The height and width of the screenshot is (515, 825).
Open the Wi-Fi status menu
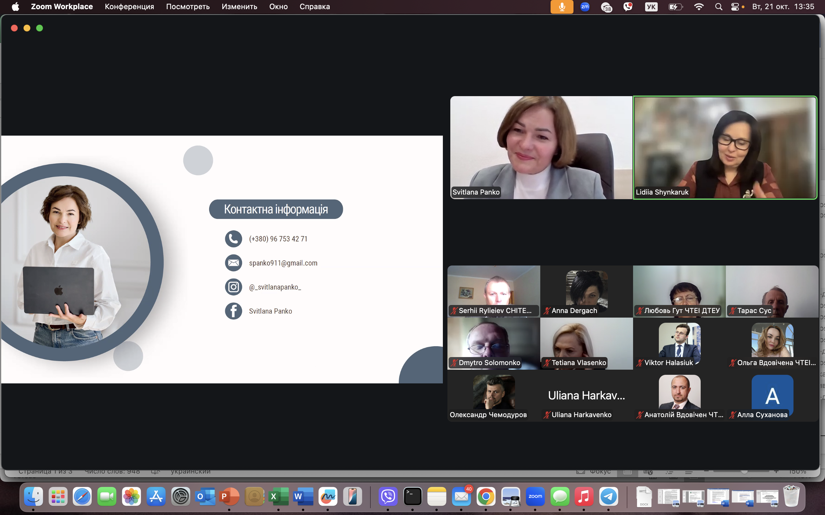pos(698,7)
